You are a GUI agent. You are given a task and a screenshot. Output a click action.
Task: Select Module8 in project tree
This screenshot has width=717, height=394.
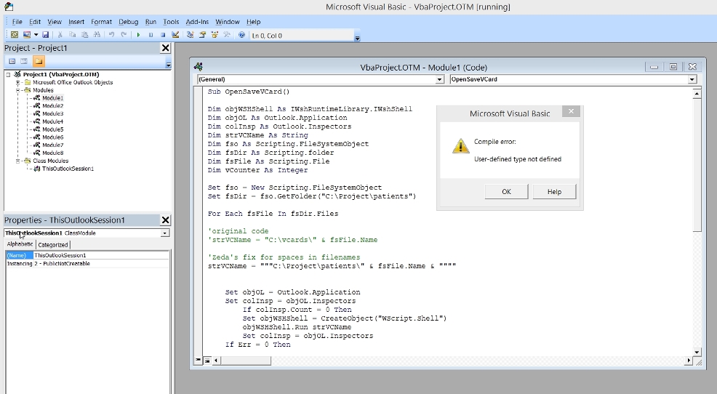click(52, 153)
